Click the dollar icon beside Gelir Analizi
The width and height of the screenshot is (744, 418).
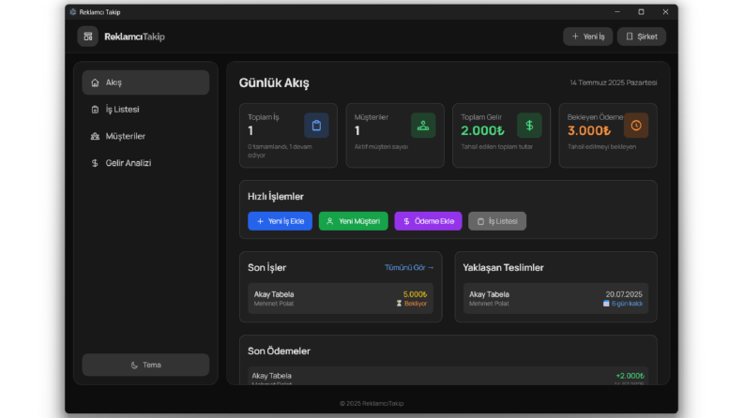[95, 163]
